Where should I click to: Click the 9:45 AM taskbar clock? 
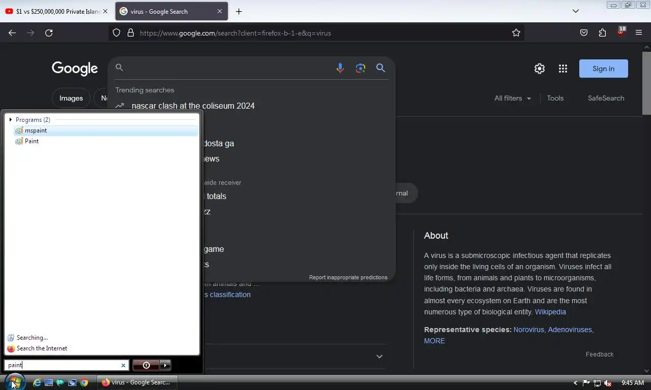(x=633, y=383)
